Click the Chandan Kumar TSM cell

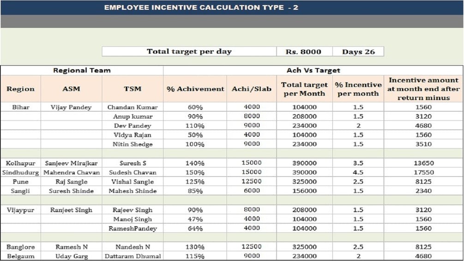(133, 107)
